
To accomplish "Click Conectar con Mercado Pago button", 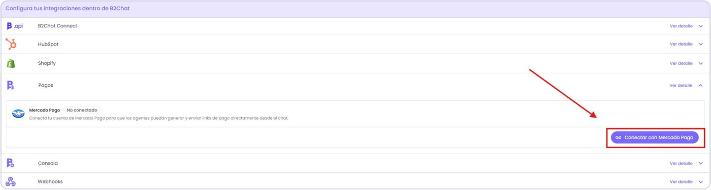I will click(x=655, y=137).
